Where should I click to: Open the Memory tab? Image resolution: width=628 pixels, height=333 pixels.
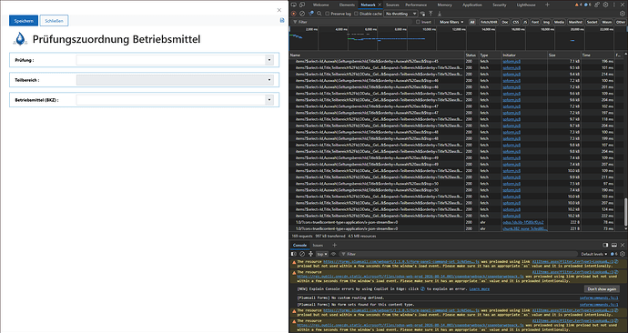tap(444, 5)
